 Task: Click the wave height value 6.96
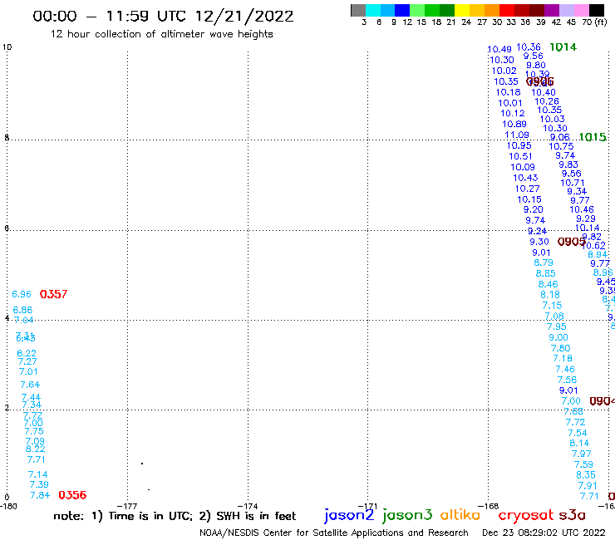tap(22, 295)
